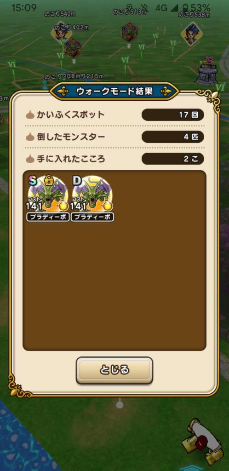Tap the slime icon beside 倒したモンスター

click(30, 137)
